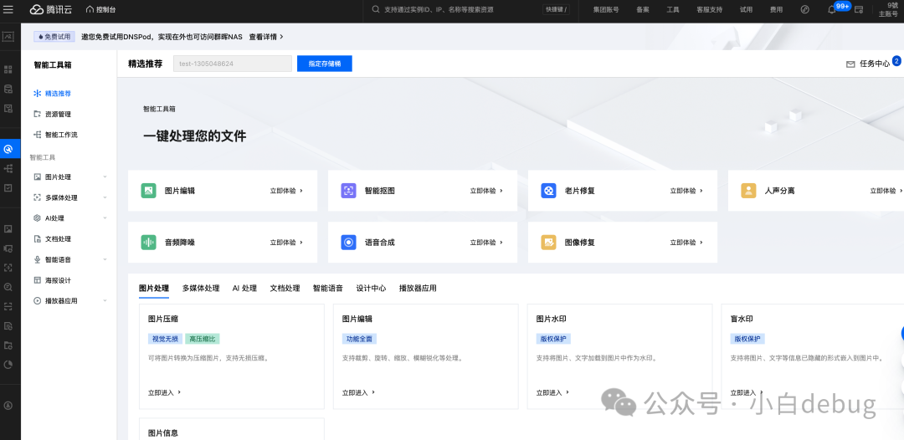Click 立即体验 on the 音频降噪 card
The height and width of the screenshot is (440, 904).
pos(286,243)
